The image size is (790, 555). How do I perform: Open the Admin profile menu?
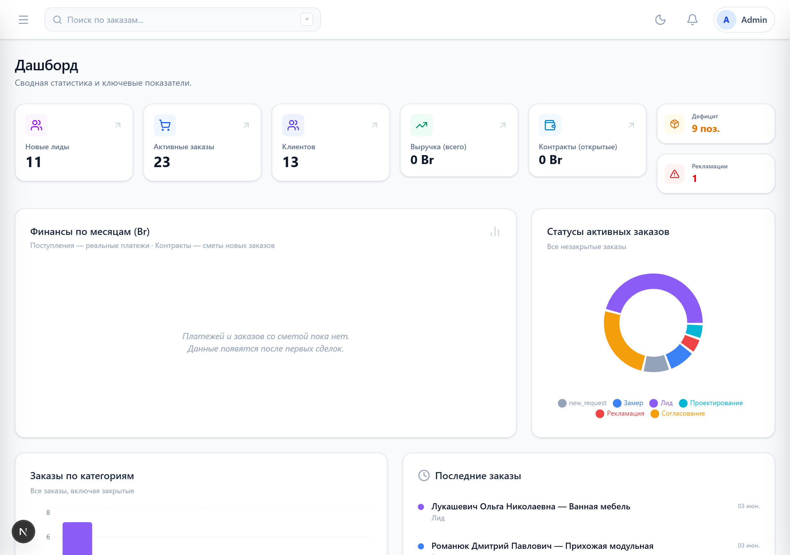(744, 20)
